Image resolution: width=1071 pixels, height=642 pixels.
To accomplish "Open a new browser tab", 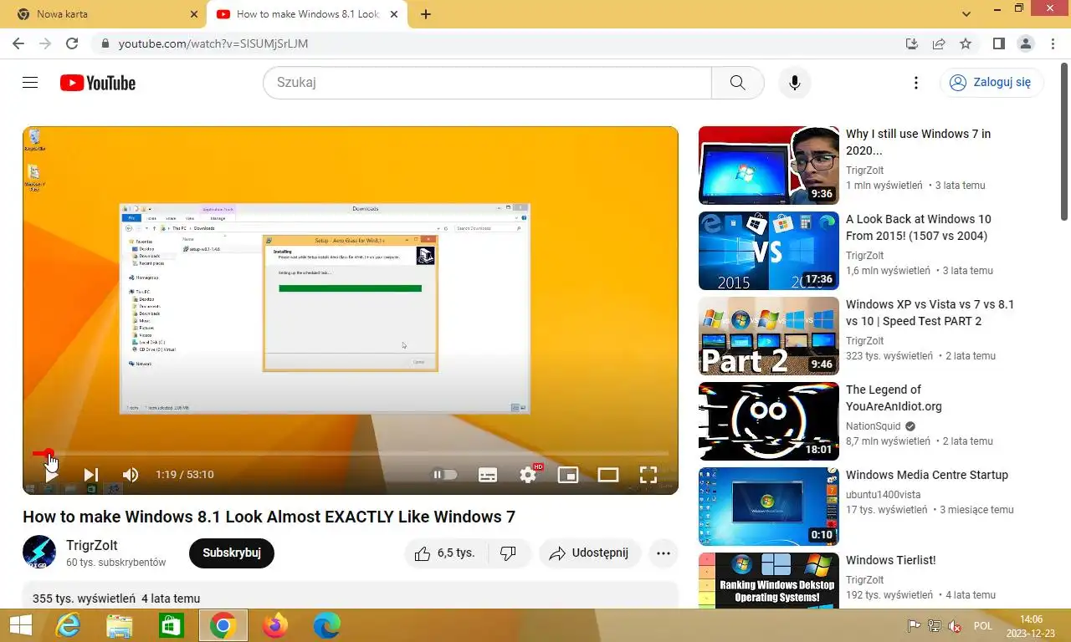I will click(426, 14).
